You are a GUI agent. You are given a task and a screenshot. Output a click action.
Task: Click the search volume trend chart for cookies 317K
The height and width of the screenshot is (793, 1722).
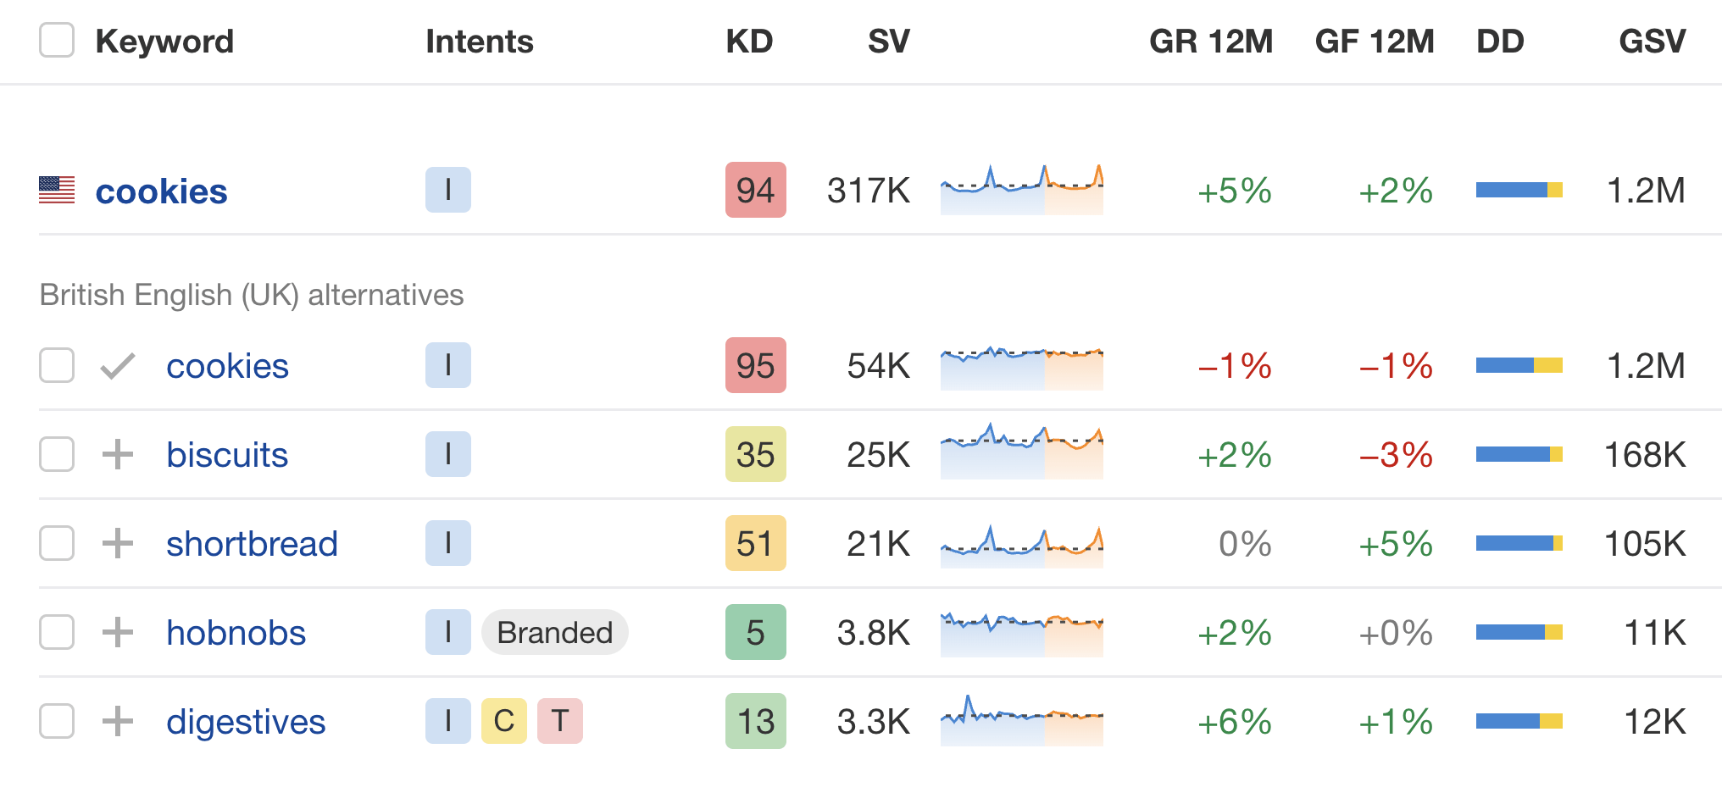(x=1021, y=191)
